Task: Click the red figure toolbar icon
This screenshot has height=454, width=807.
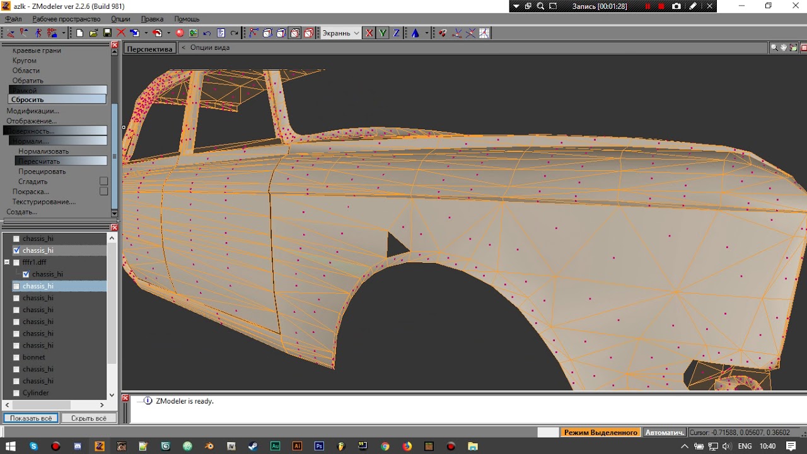Action: click(x=38, y=33)
